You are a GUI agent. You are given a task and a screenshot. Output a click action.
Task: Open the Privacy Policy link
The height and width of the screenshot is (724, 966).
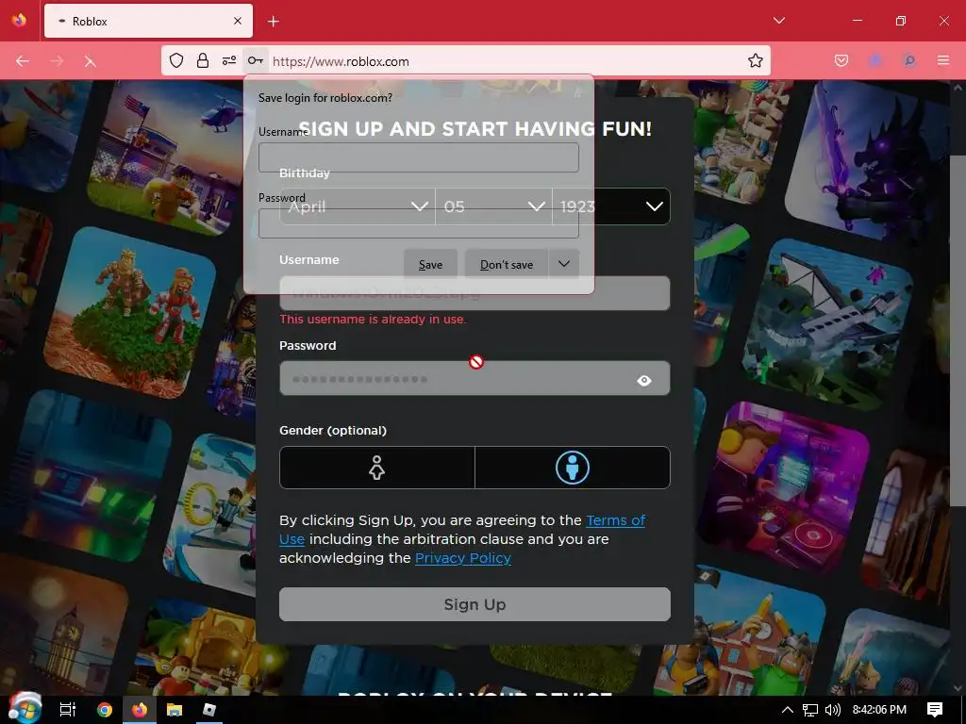click(x=463, y=558)
